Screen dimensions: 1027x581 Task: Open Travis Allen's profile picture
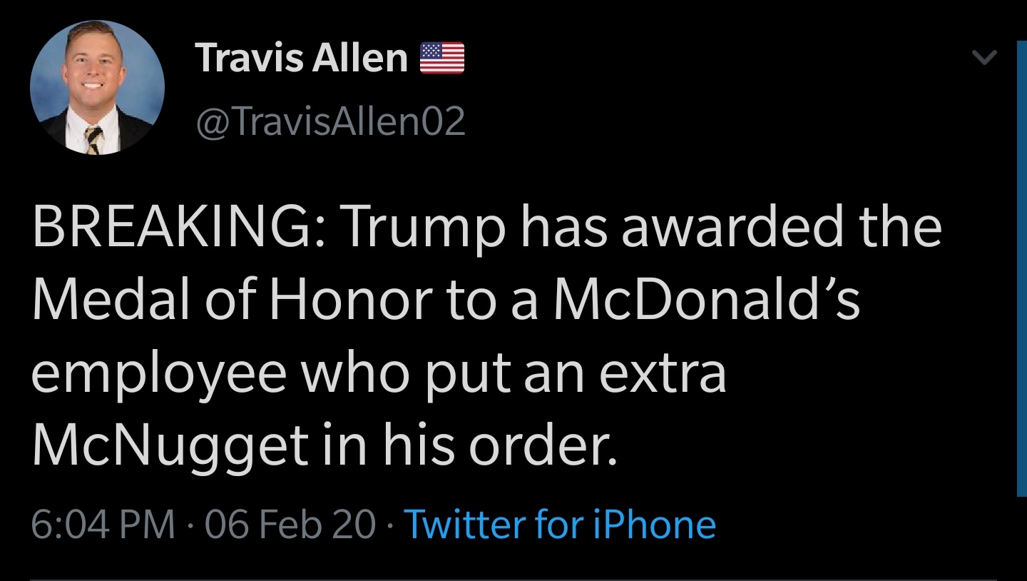[97, 87]
